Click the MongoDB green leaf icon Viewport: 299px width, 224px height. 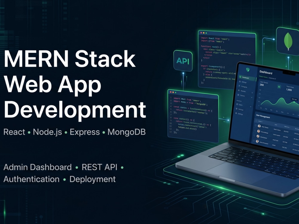[x=288, y=41]
